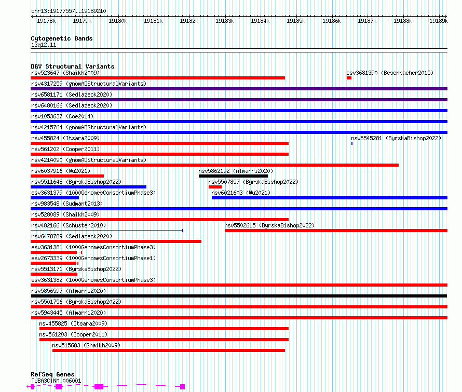Open nsv561202 (Cooper2011) variant

point(65,149)
